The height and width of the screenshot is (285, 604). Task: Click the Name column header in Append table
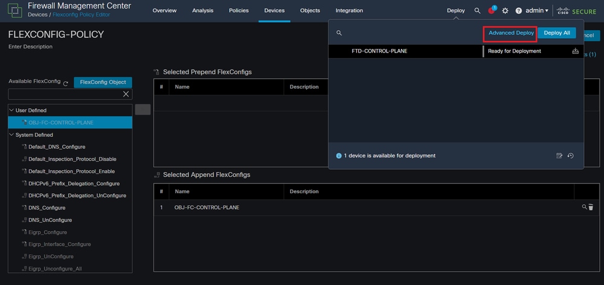[182, 191]
